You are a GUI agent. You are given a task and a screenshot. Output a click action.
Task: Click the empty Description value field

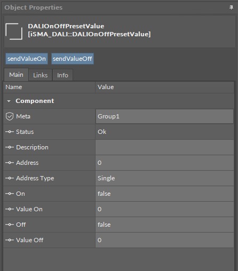tap(164, 147)
